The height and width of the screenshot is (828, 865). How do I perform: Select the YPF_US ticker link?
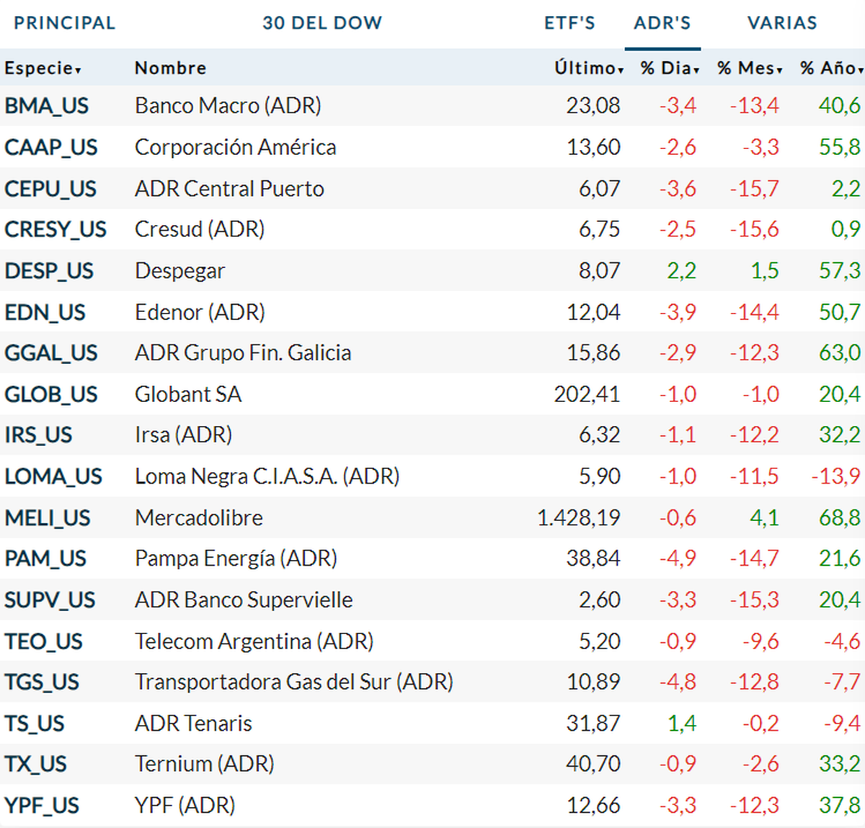point(42,806)
